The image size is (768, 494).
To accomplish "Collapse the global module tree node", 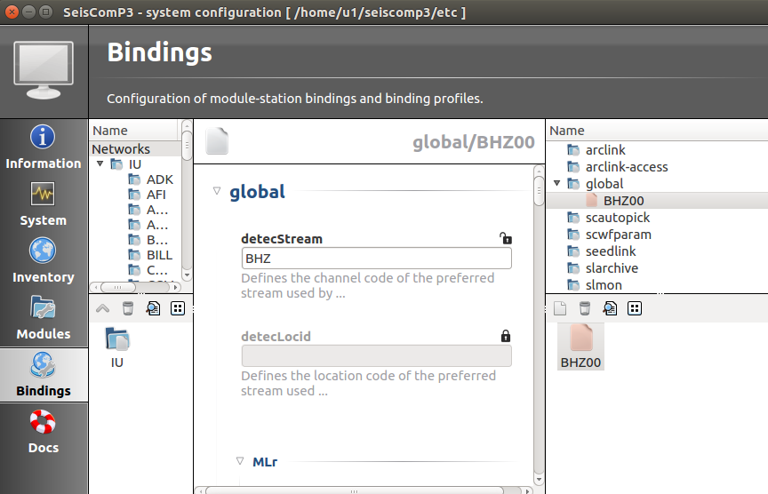I will [557, 184].
